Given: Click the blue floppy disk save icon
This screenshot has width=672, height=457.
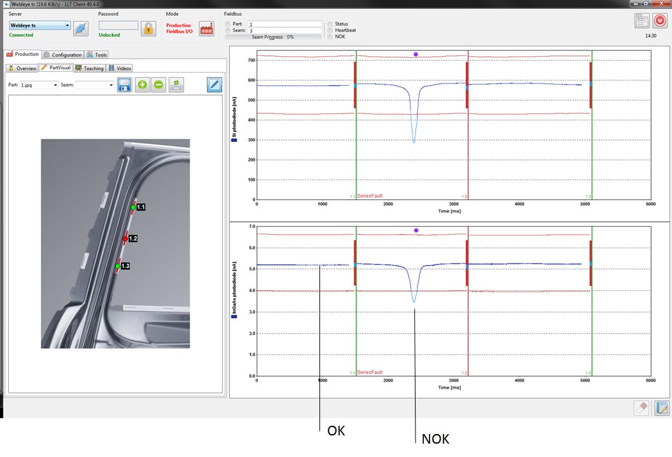Looking at the screenshot, I should [125, 85].
